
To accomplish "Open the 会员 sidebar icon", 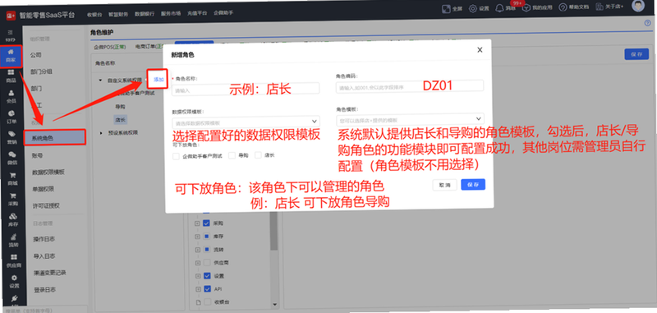I will (x=11, y=93).
